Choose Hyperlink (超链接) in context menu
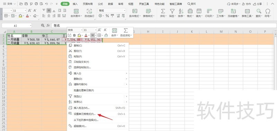This screenshot has height=131, width=277. tap(98, 126)
